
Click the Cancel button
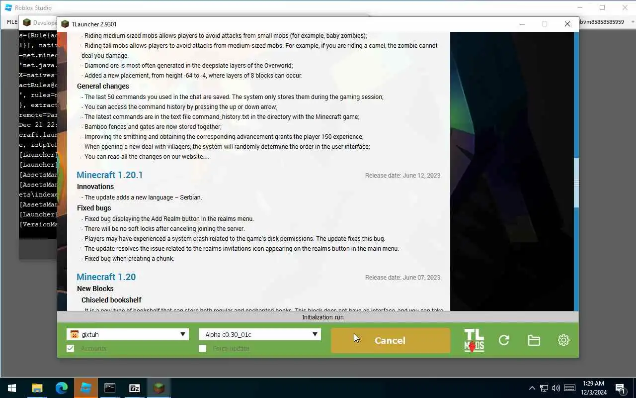pos(391,340)
